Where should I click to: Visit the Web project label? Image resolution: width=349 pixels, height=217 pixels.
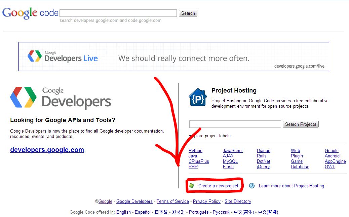[295, 151]
